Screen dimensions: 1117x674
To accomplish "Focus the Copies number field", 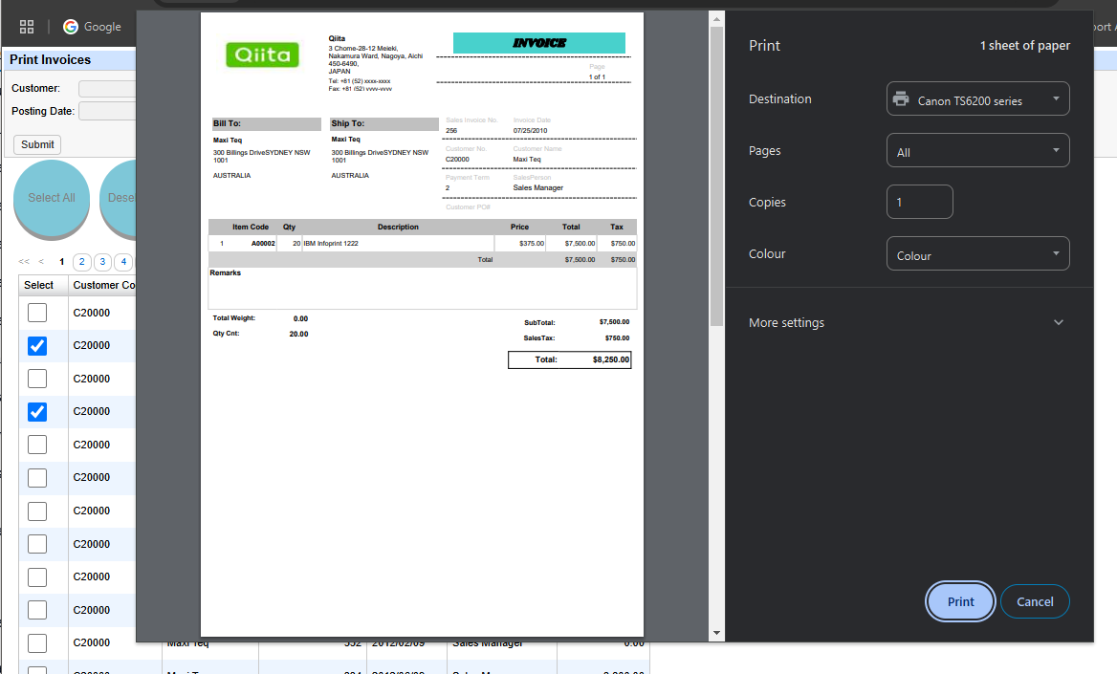I will click(919, 202).
